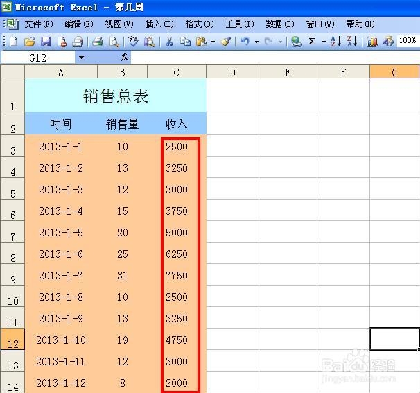
Task: Select the cell with value 7750
Action: click(x=177, y=275)
